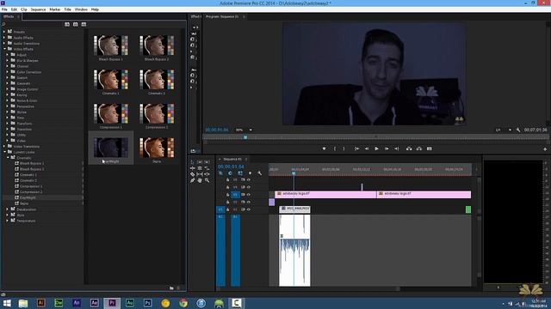Open Photoshop from the Windows taskbar
551x309 pixels.
tap(147, 303)
